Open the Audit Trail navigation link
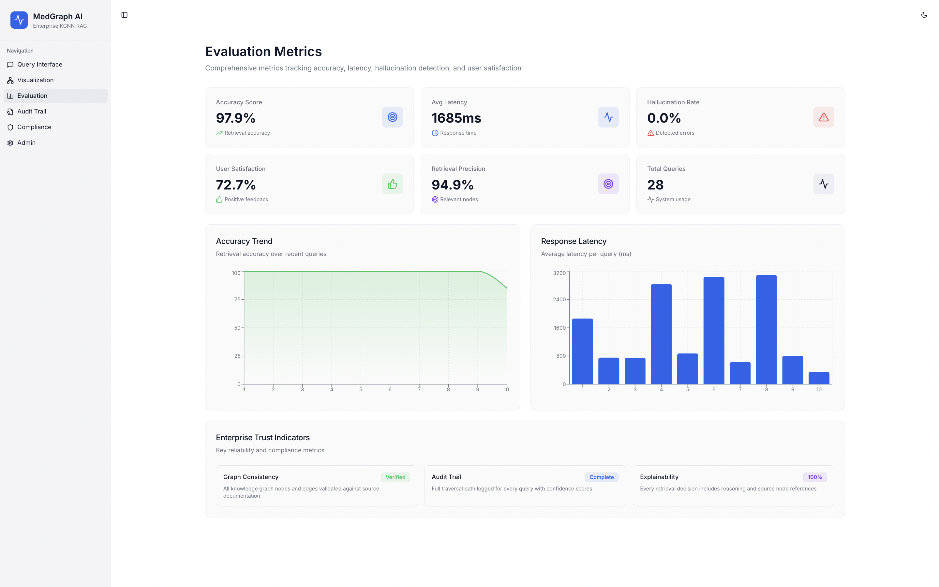This screenshot has width=939, height=587. 31,112
